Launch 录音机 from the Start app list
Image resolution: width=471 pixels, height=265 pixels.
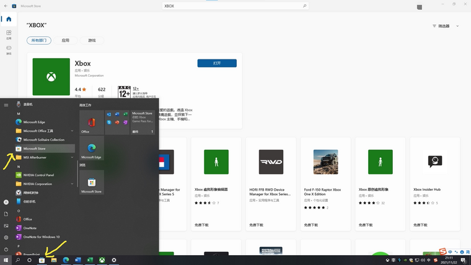click(45, 105)
